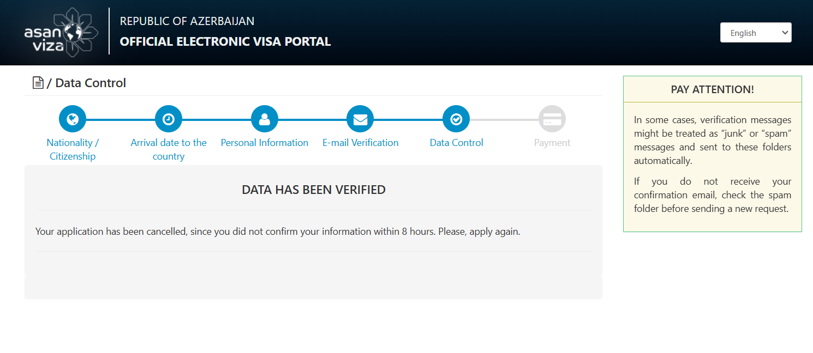The image size is (813, 353).
Task: Open the English language dropdown
Action: click(756, 33)
